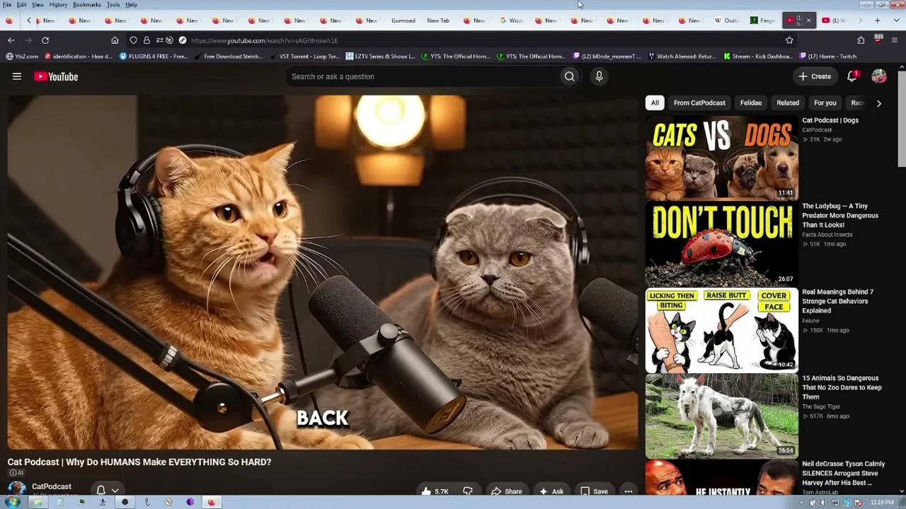
Task: Click the site padlock security icon
Action: click(147, 40)
